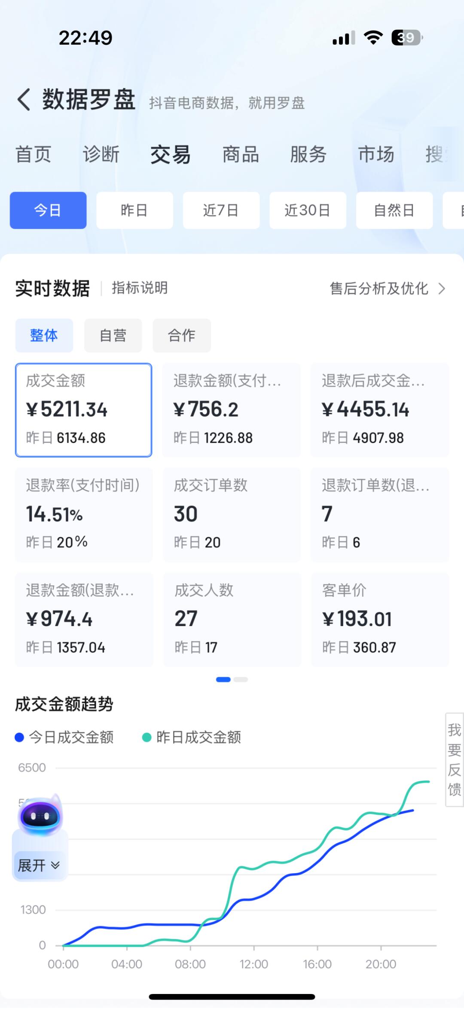Tap the chevron next to 售后分析及优化
464x1009 pixels.
click(x=442, y=288)
